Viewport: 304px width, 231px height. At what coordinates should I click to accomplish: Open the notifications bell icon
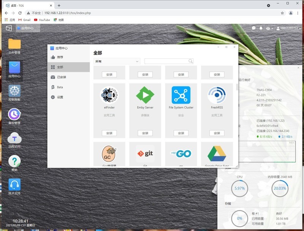tap(261, 28)
